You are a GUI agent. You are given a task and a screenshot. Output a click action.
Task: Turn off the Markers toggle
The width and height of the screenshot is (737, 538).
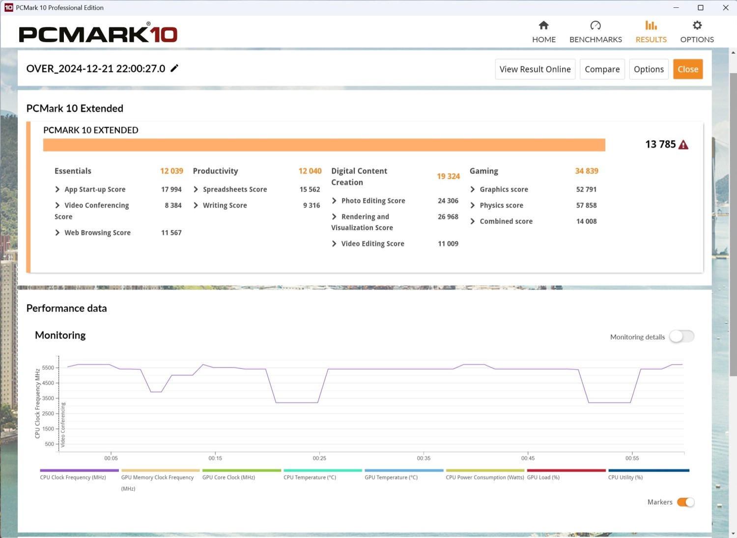685,502
